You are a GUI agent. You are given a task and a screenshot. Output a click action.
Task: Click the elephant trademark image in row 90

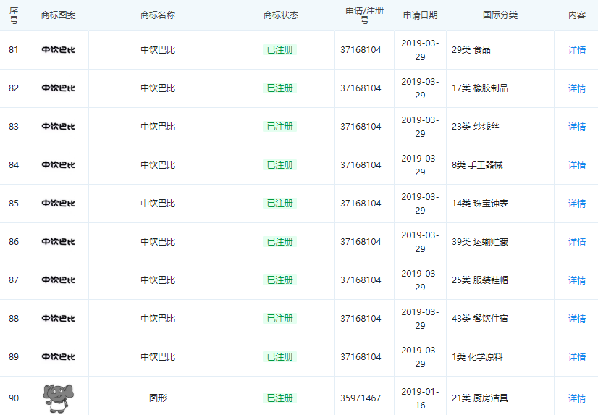click(x=58, y=398)
